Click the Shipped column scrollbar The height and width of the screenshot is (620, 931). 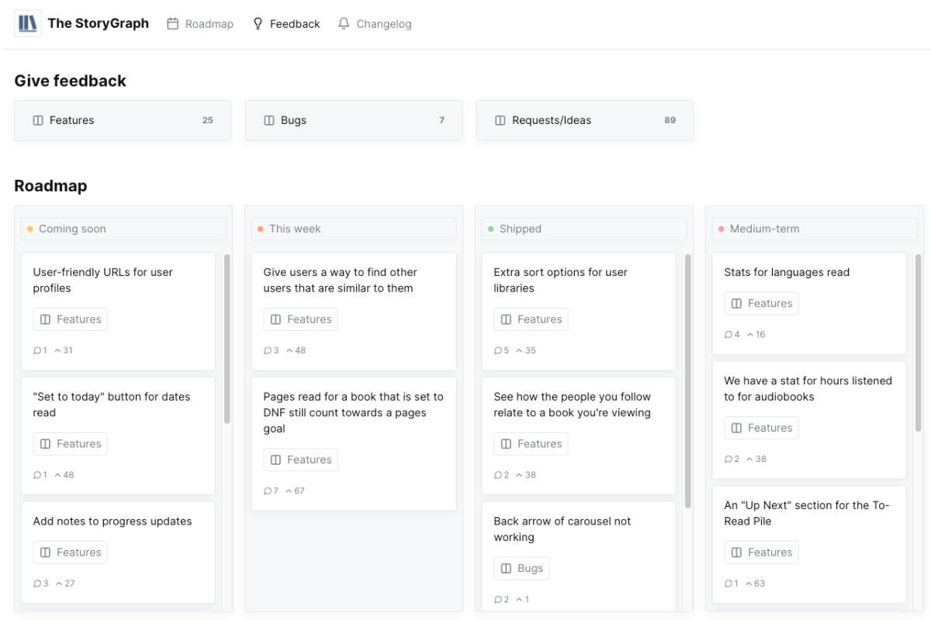pos(687,381)
